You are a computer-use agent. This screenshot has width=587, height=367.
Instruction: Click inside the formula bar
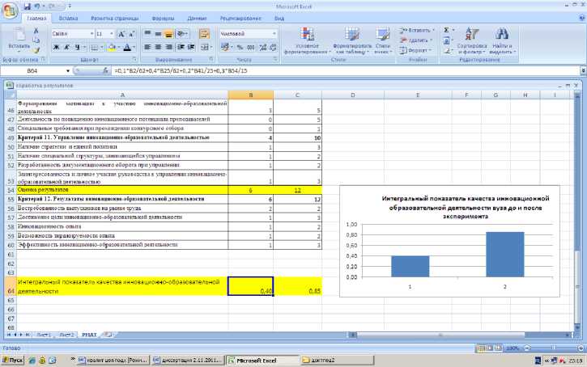[x=324, y=71]
